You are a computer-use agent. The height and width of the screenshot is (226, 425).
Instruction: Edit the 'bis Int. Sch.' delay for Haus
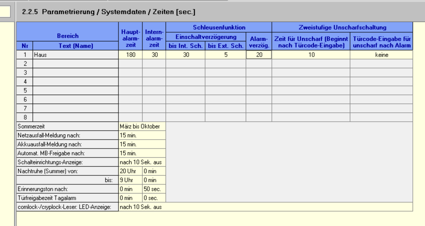tap(185, 55)
